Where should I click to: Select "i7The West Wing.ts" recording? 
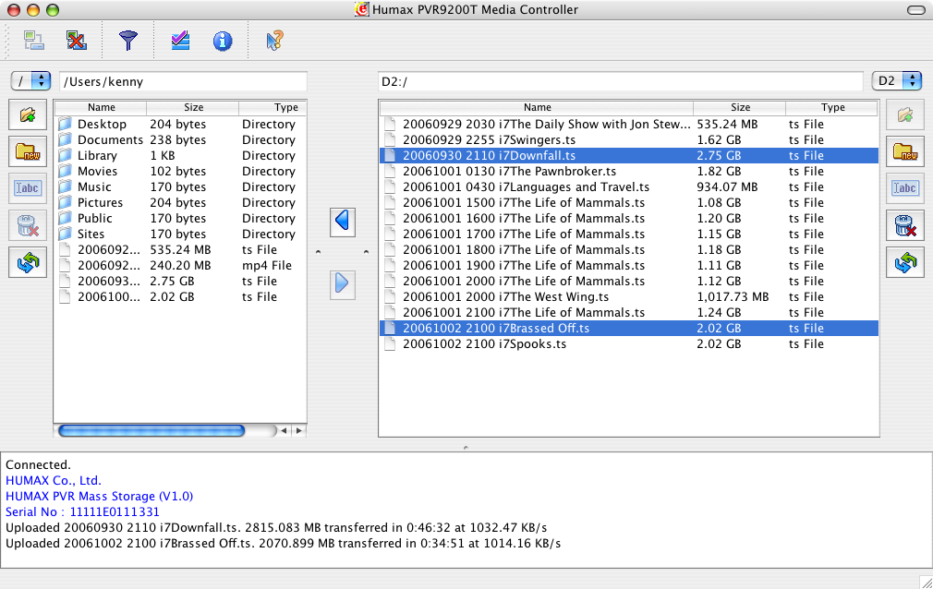(x=629, y=297)
